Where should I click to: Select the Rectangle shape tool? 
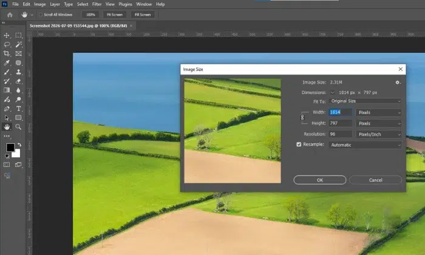tap(18, 118)
